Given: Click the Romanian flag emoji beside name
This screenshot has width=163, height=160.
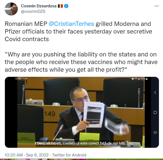Looking at the screenshot, I should coord(60,6).
